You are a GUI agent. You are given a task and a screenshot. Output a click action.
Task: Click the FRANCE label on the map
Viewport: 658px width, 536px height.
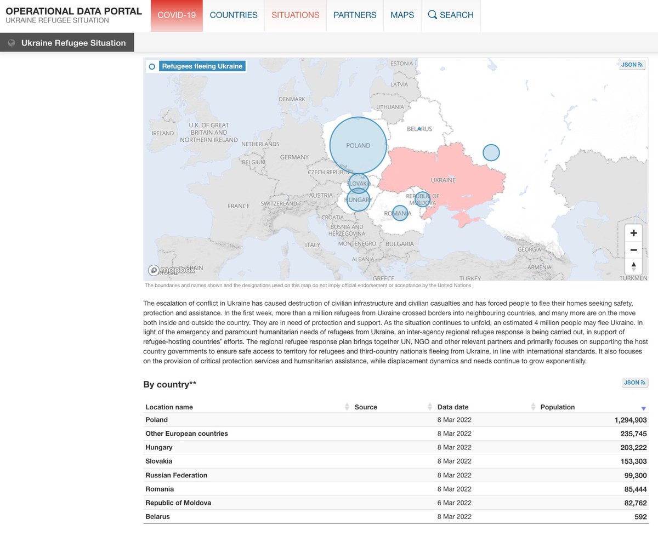coord(239,206)
